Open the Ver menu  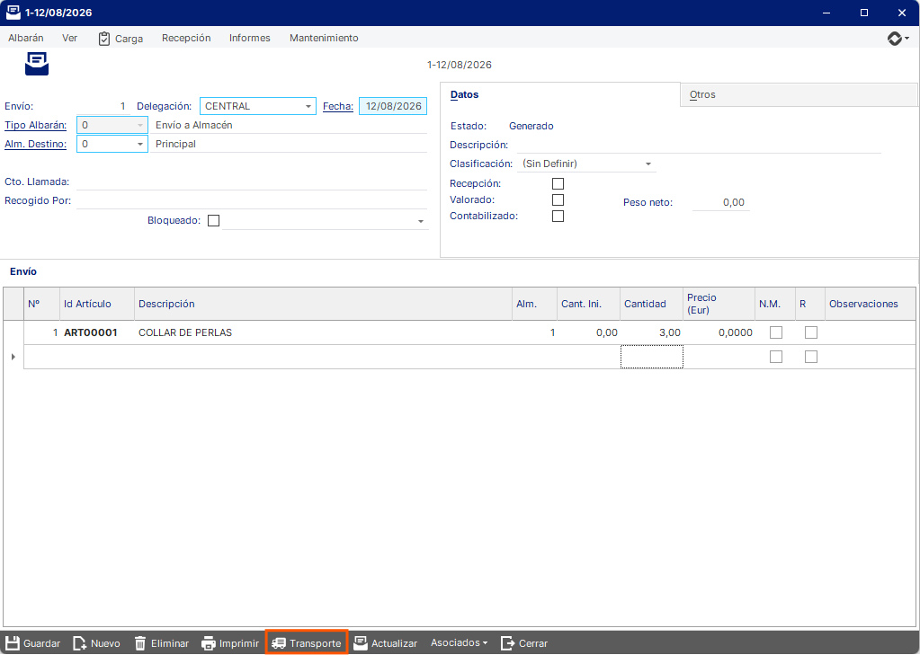point(70,38)
